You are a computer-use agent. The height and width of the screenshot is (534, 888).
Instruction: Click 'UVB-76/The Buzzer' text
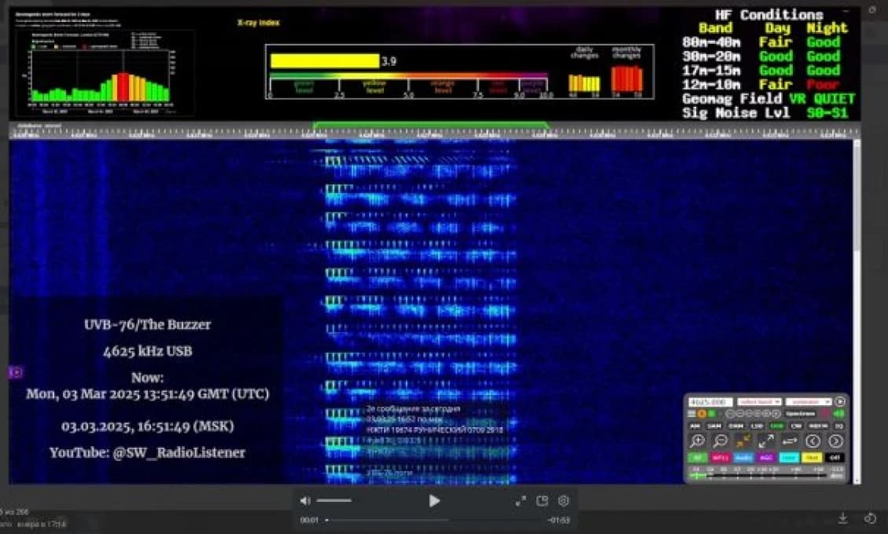click(147, 324)
